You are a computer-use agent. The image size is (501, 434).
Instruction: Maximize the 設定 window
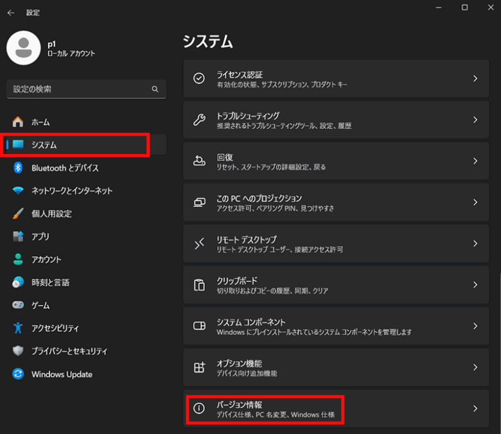(464, 7)
